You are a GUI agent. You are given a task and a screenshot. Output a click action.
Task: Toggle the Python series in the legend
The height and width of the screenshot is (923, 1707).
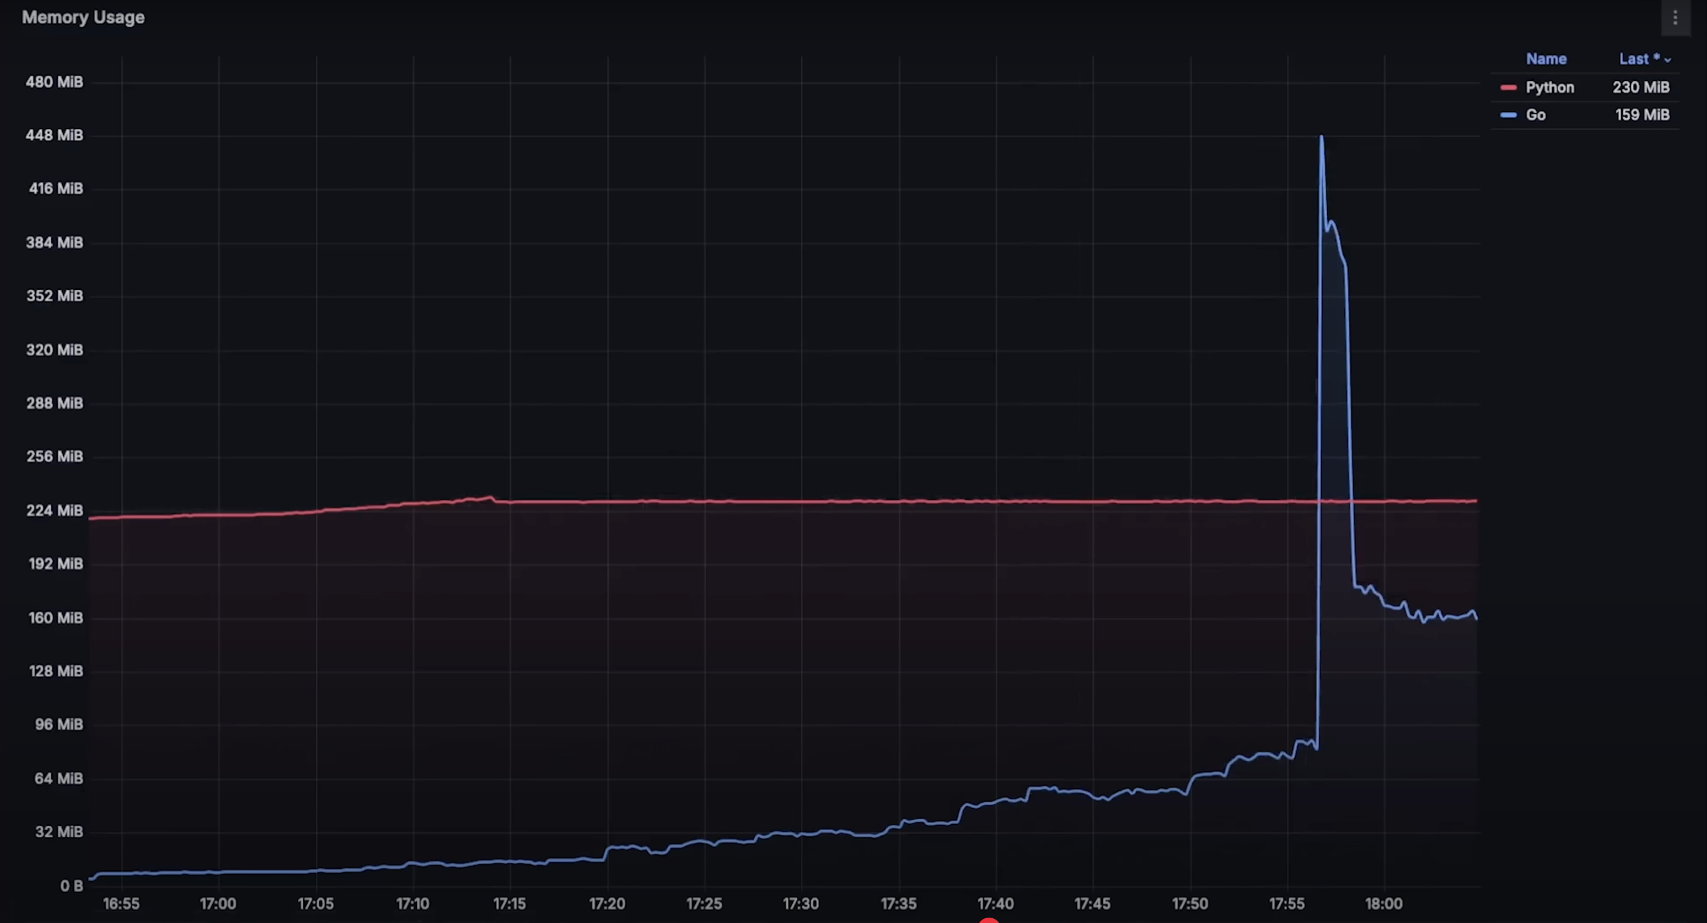[x=1549, y=88]
